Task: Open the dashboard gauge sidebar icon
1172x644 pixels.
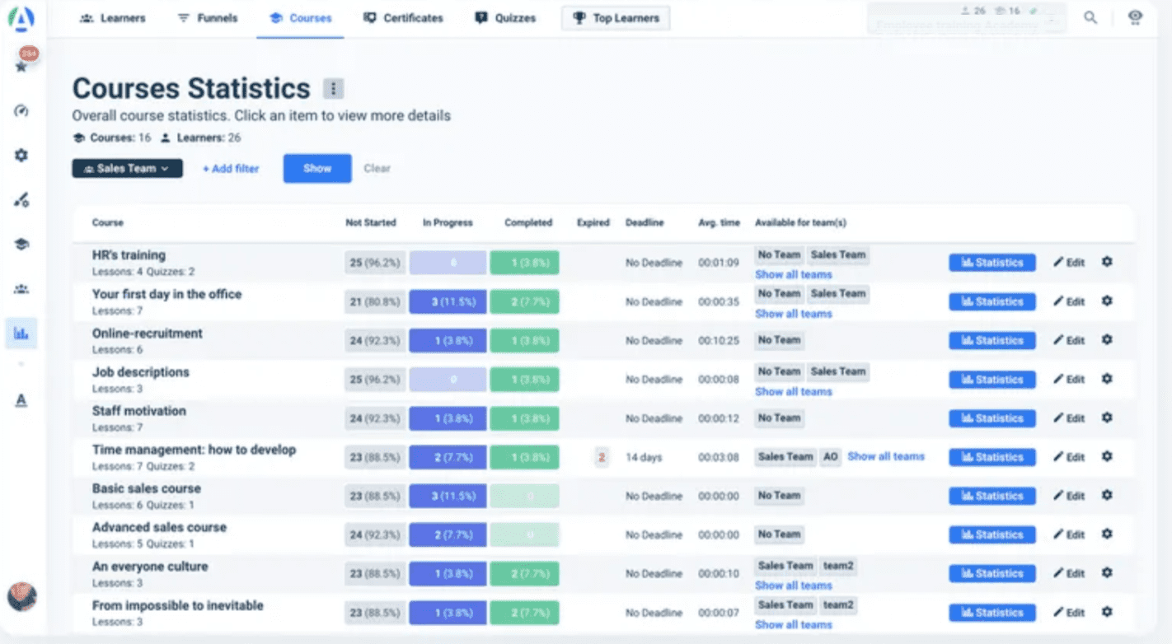Action: pyautogui.click(x=22, y=110)
